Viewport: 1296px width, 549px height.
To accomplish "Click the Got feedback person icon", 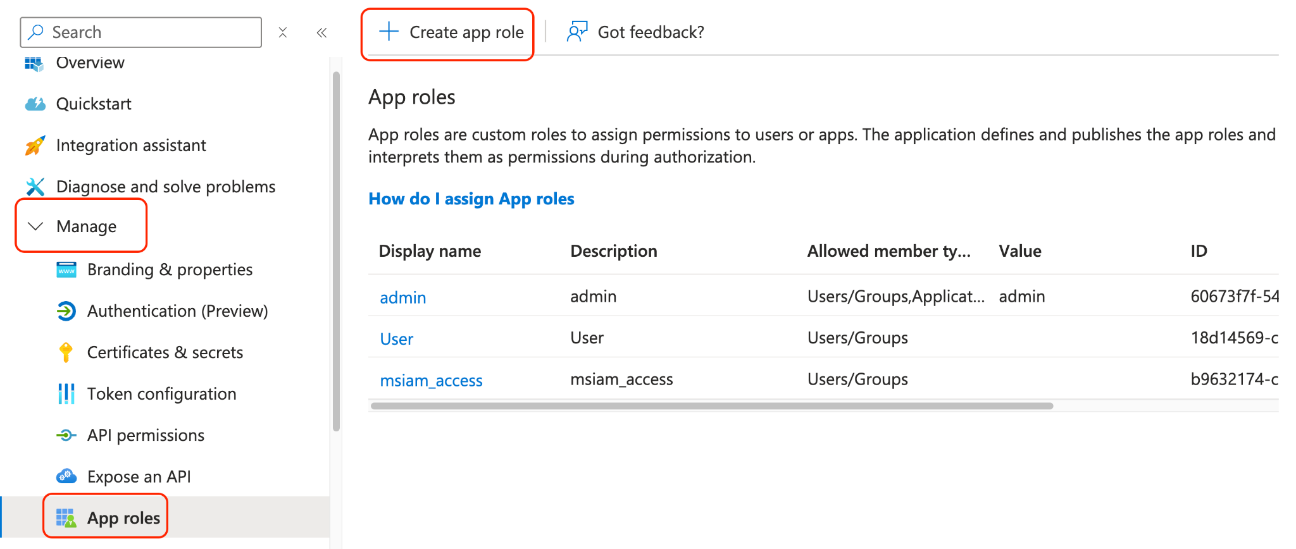I will coord(577,32).
